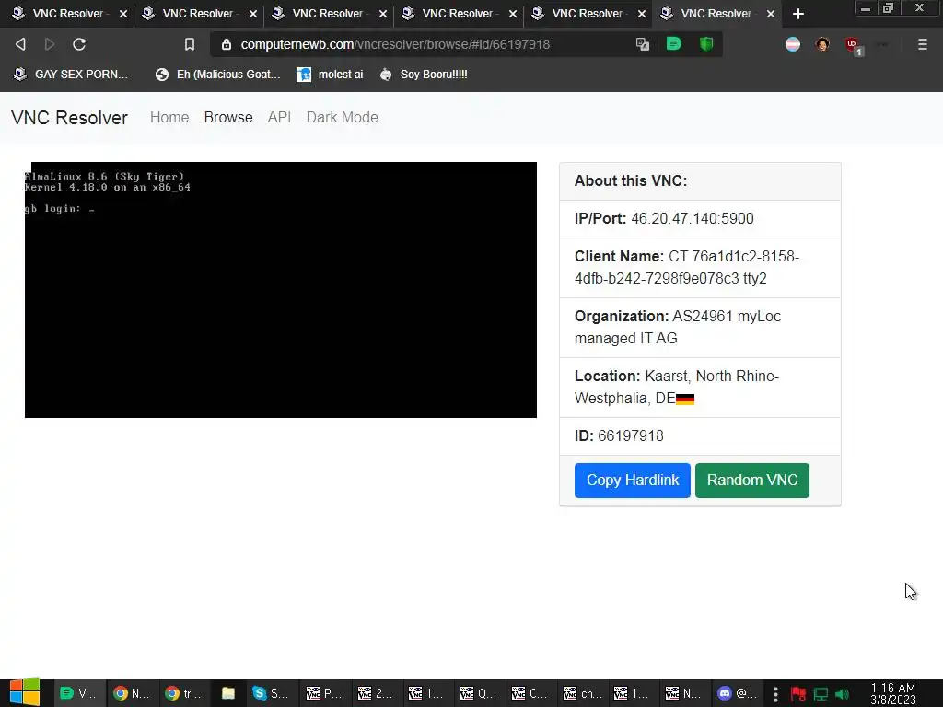This screenshot has height=707, width=943.
Task: Switch to the Chrome N... taskbar window
Action: (x=133, y=693)
